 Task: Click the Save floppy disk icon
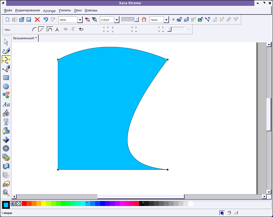click(29, 20)
